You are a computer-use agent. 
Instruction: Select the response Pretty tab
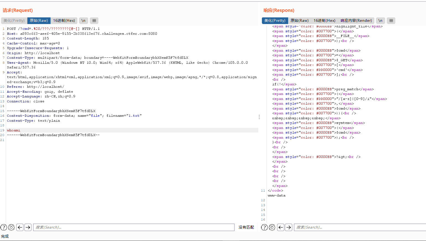click(x=275, y=20)
